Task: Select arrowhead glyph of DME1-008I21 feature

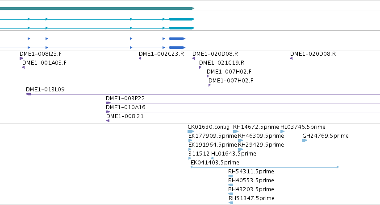Action: click(x=108, y=121)
